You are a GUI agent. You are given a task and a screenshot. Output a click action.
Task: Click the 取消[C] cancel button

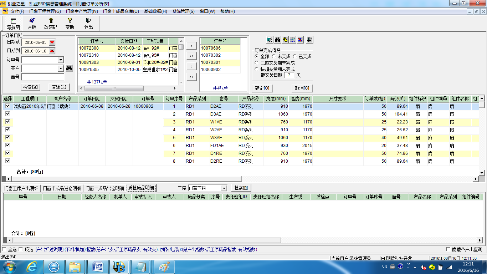tap(302, 88)
